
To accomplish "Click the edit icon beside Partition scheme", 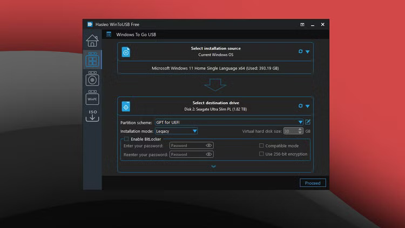I will (x=308, y=123).
